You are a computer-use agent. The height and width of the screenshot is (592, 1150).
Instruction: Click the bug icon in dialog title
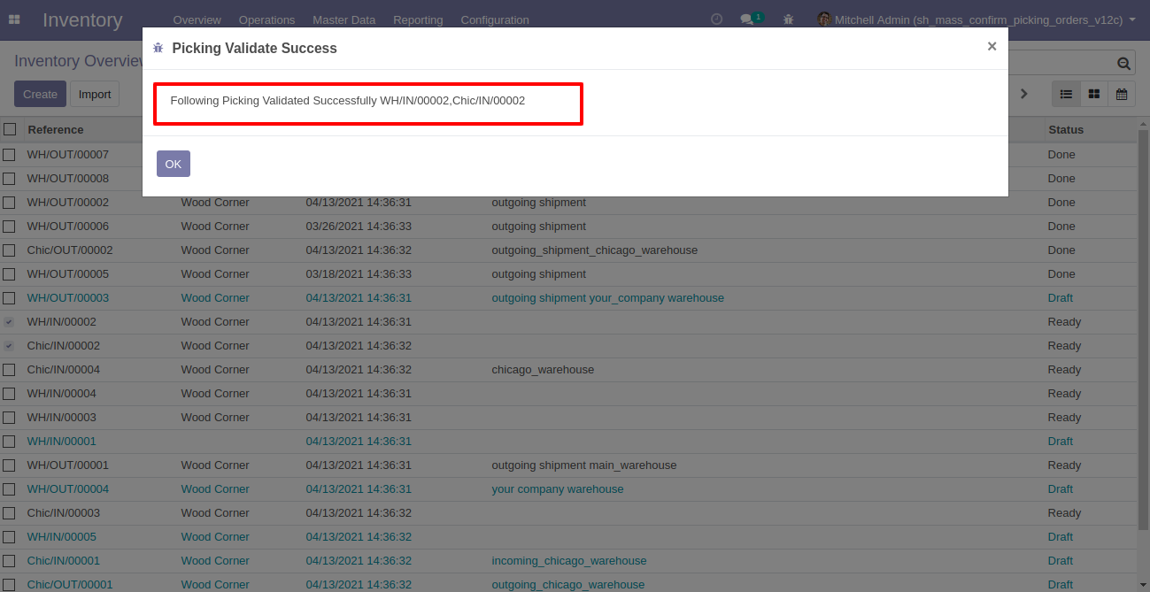(158, 49)
